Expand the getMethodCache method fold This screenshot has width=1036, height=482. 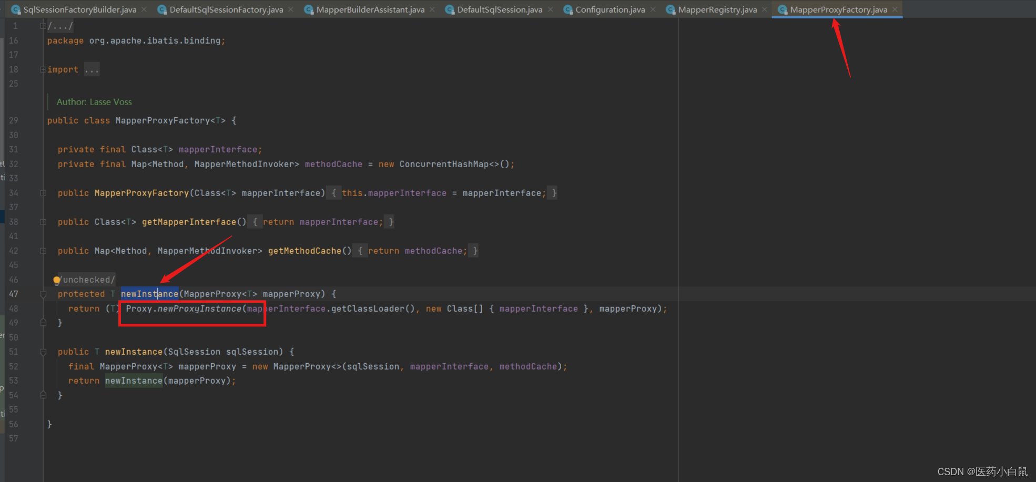click(x=43, y=251)
